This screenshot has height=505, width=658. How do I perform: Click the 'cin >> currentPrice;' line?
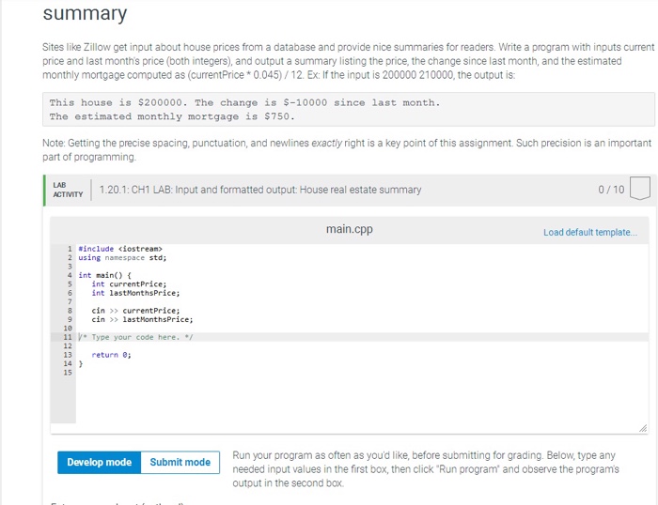click(x=136, y=311)
